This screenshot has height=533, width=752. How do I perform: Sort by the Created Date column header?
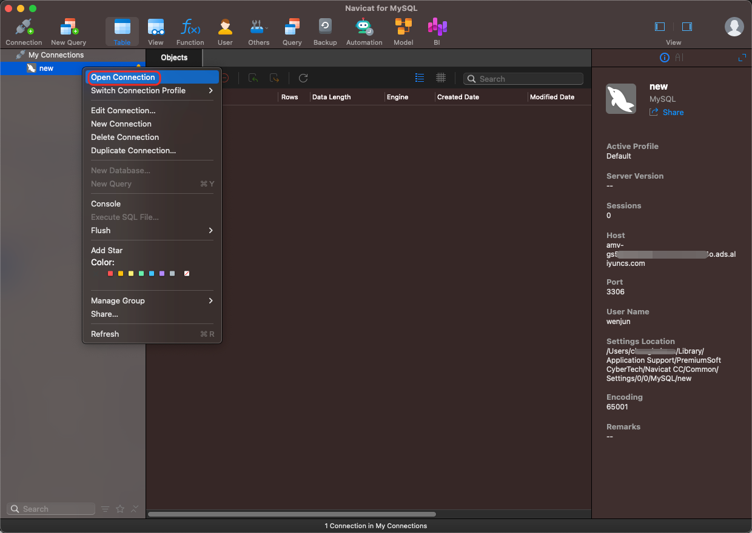click(x=458, y=97)
